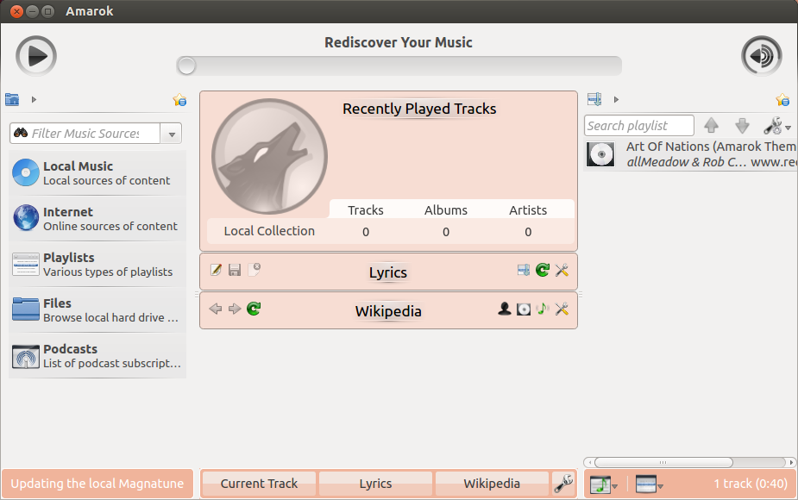Show Wikipedia artist page person icon
Screen dimensions: 798x500
[x=505, y=309]
